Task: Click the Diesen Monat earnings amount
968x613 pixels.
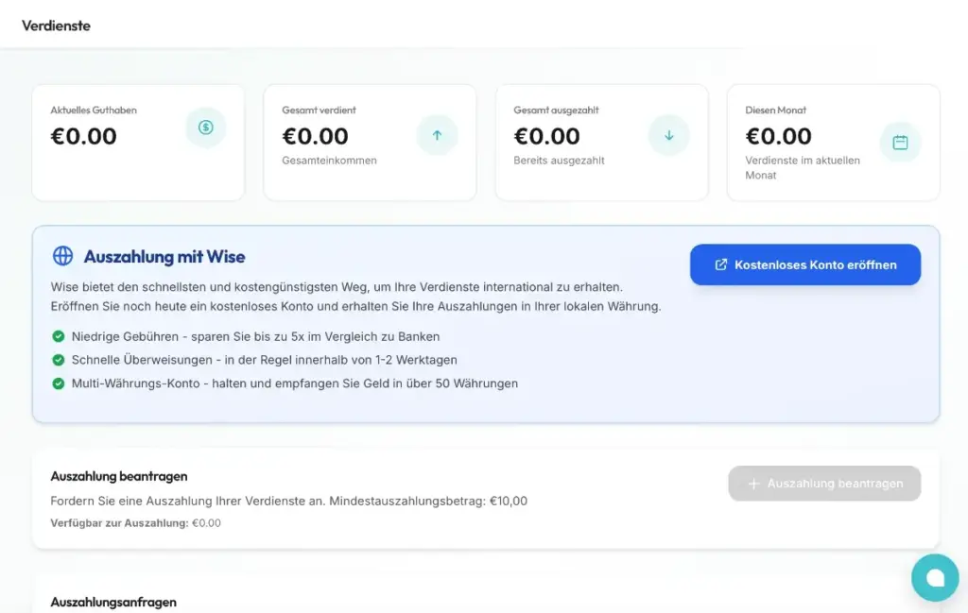Action: pyautogui.click(x=778, y=136)
